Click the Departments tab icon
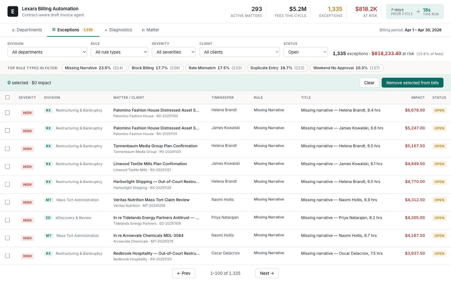The height and width of the screenshot is (282, 451). tap(14, 30)
